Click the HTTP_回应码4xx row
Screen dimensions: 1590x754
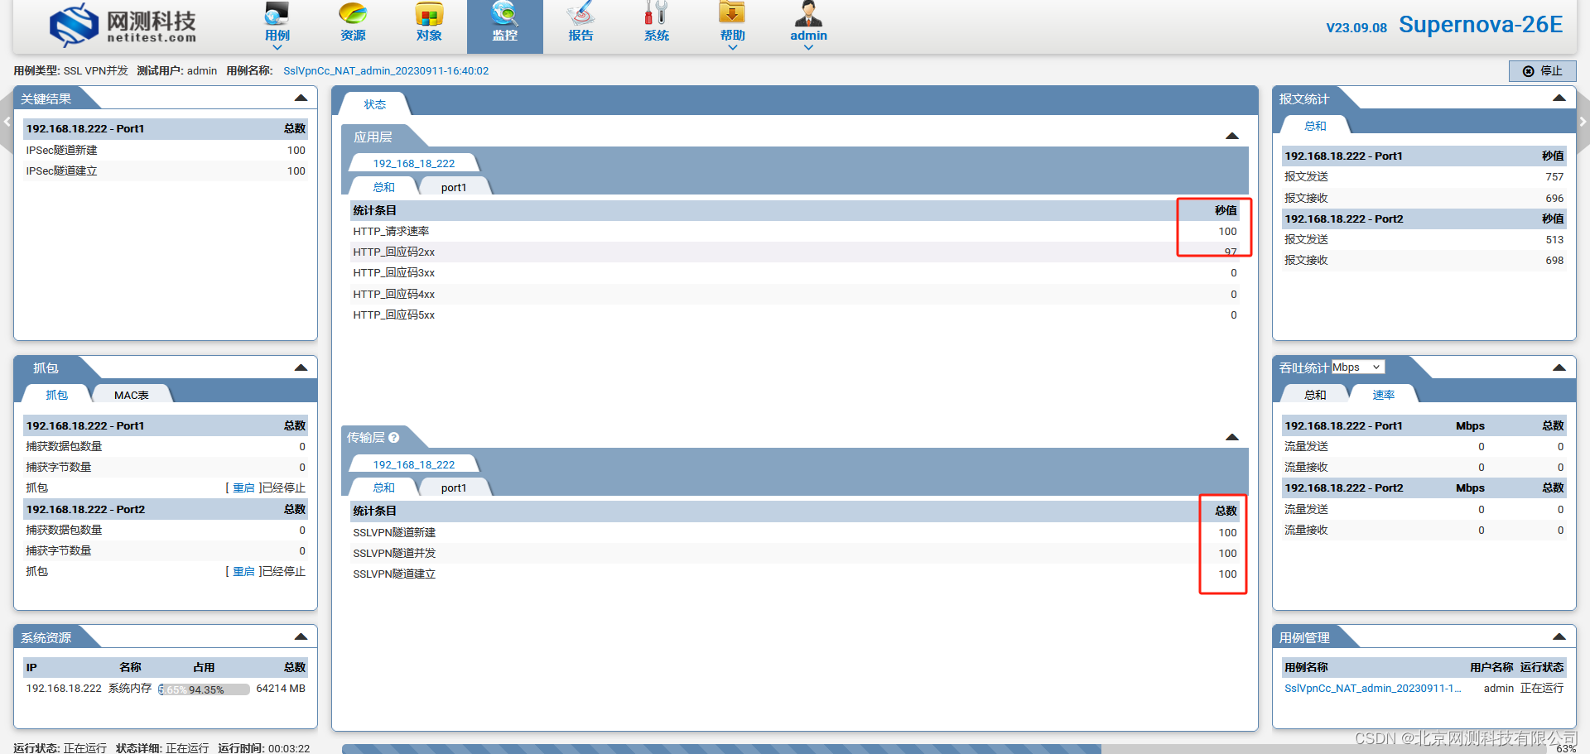794,295
